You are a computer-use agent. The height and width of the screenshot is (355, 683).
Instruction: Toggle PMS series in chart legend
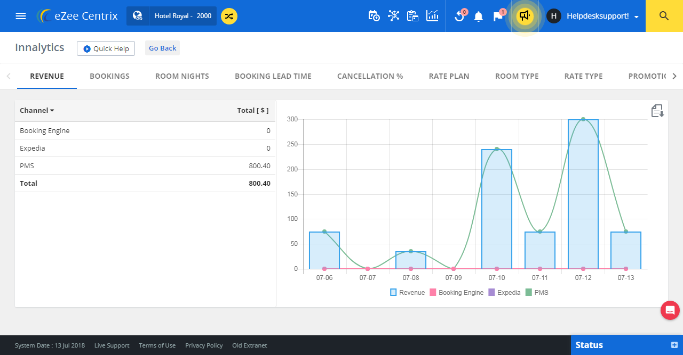537,292
